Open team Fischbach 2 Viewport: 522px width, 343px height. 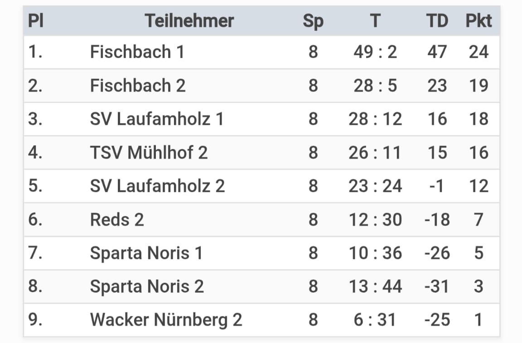click(138, 86)
